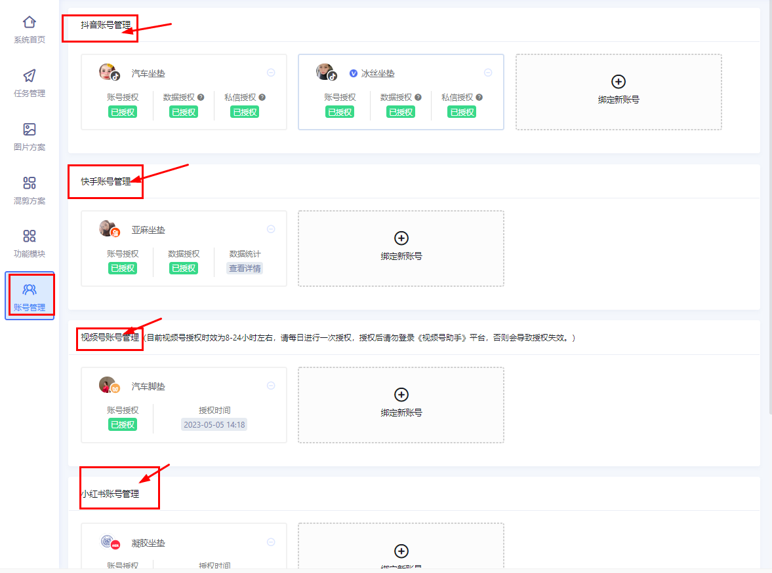This screenshot has height=573, width=772.
Task: Go to 系统首页 menu label
Action: tap(30, 40)
